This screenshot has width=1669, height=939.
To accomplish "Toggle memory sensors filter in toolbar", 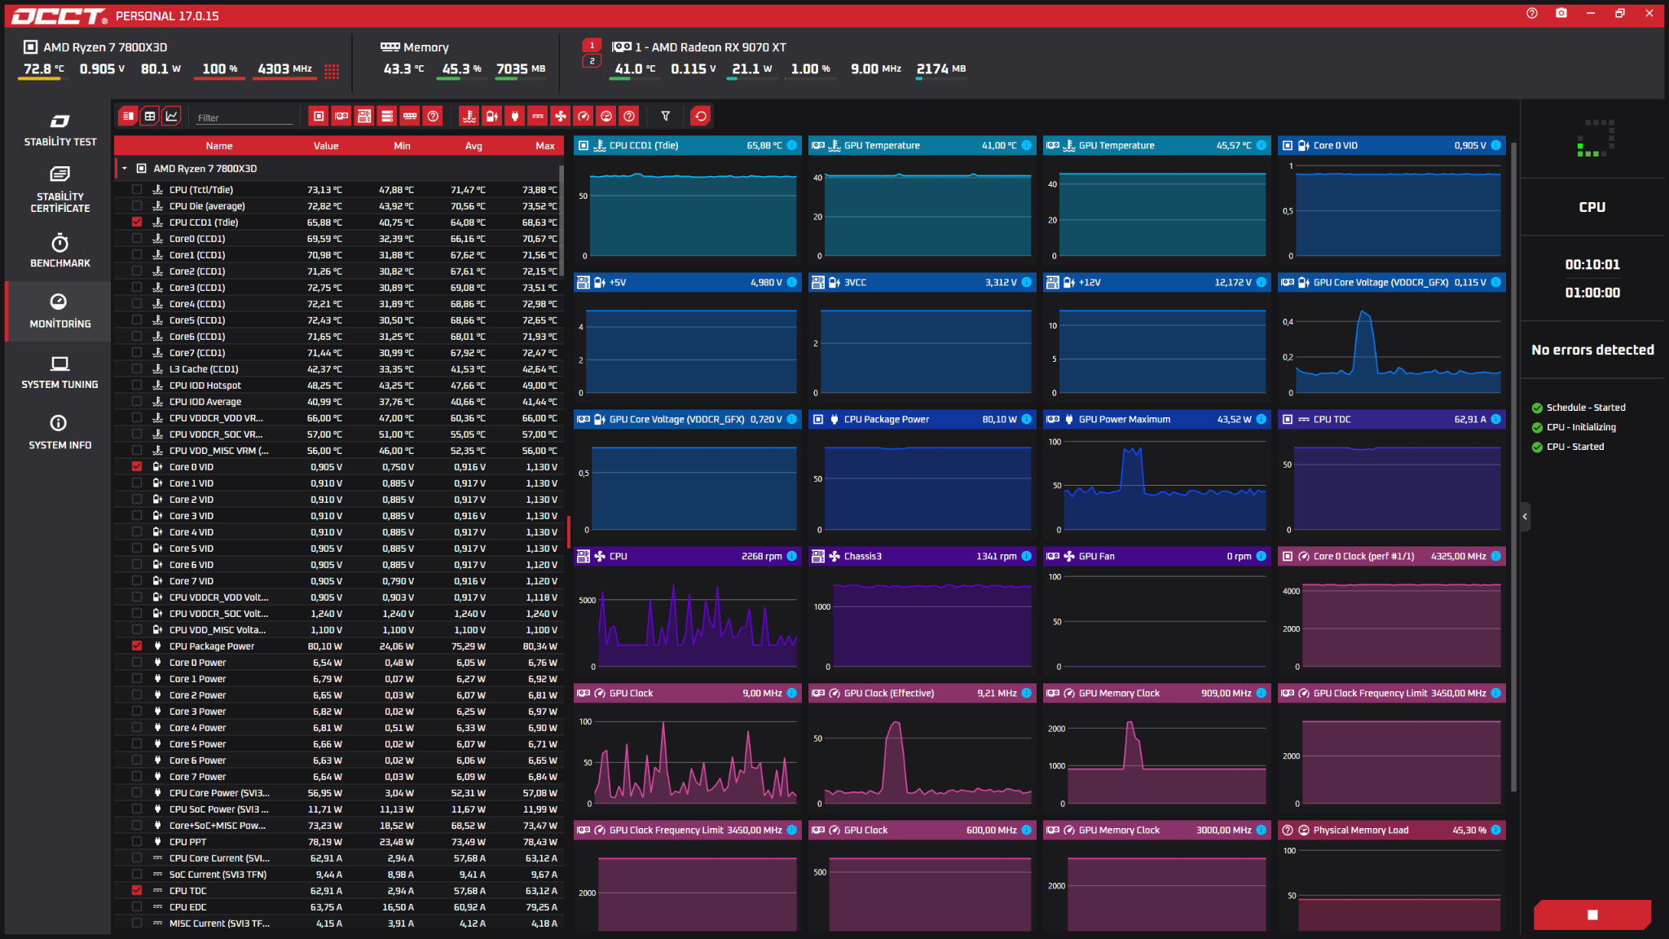I will pyautogui.click(x=410, y=117).
